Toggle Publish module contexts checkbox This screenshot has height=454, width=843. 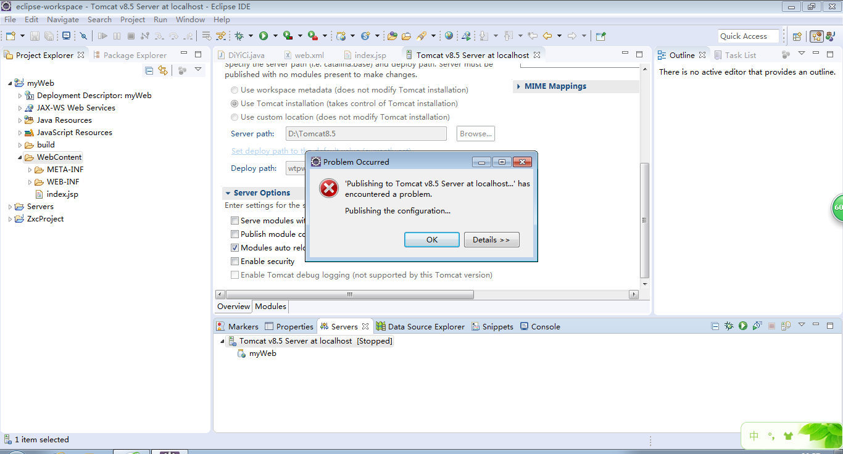coord(235,234)
